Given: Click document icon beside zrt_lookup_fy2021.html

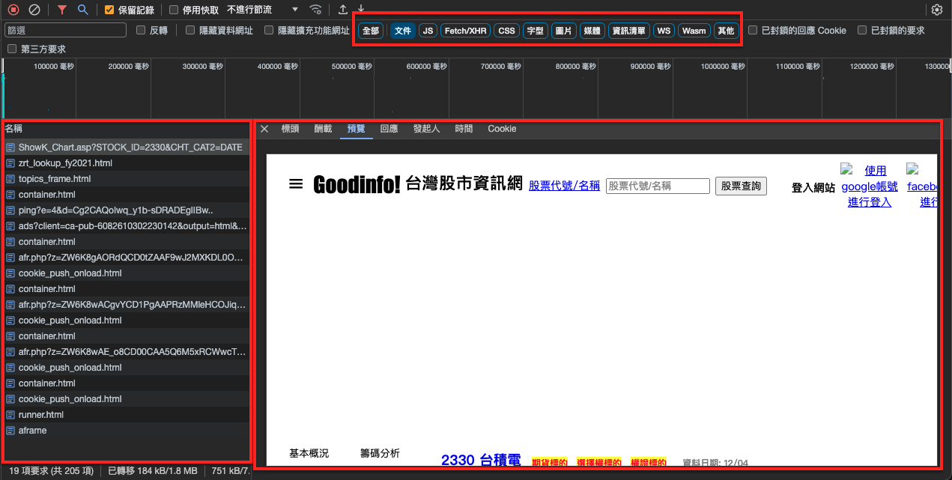Looking at the screenshot, I should coord(10,163).
